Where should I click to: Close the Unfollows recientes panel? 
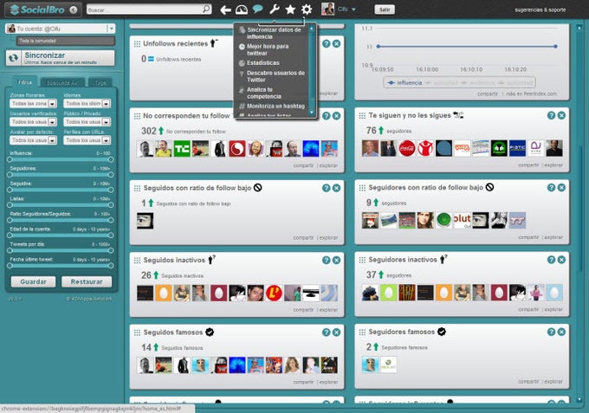click(x=337, y=43)
